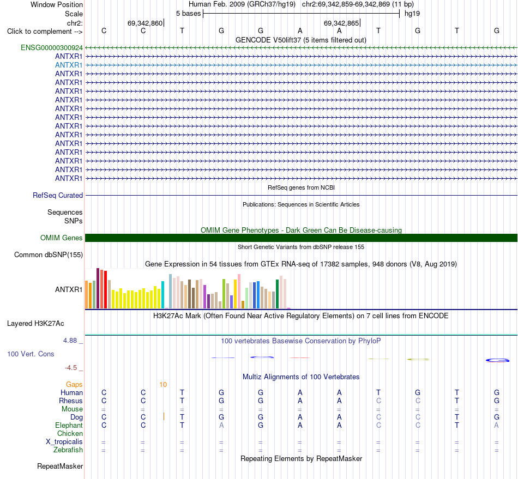This screenshot has height=479, width=518.
Task: Click the 69,342,860 position marker
Action: tap(145, 23)
